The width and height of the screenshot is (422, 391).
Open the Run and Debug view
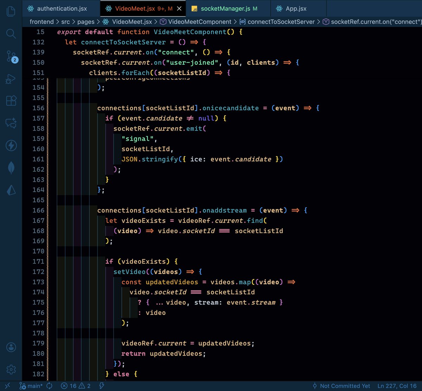(11, 79)
